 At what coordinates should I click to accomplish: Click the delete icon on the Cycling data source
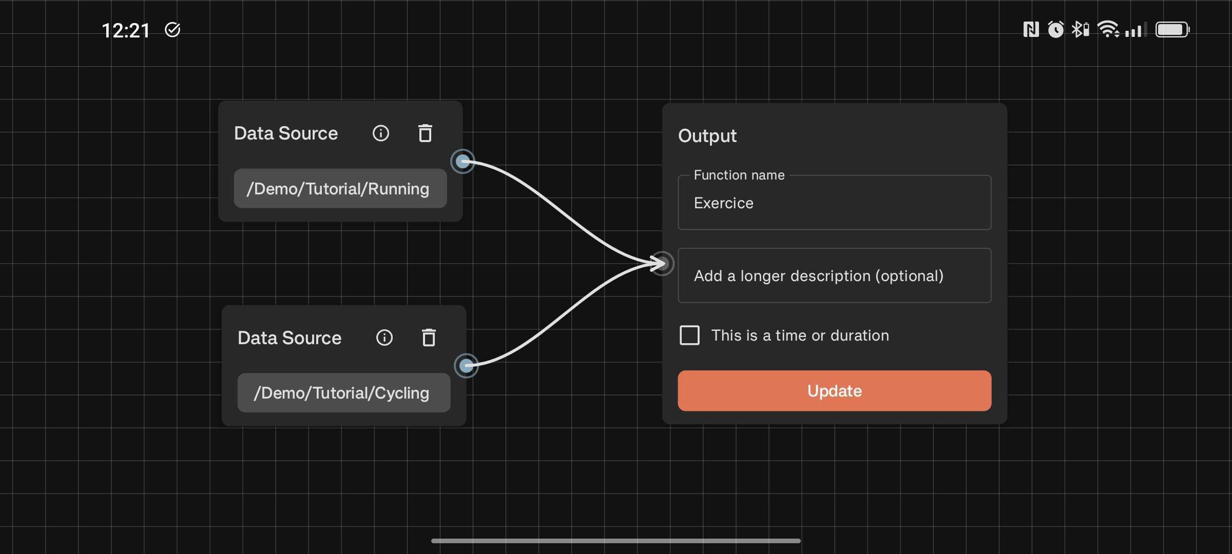(429, 338)
